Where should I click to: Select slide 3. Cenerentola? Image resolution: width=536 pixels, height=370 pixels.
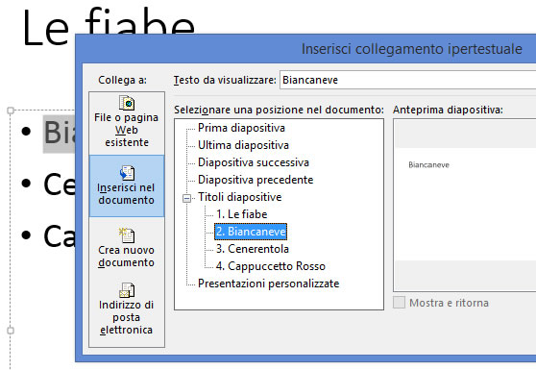pos(253,249)
